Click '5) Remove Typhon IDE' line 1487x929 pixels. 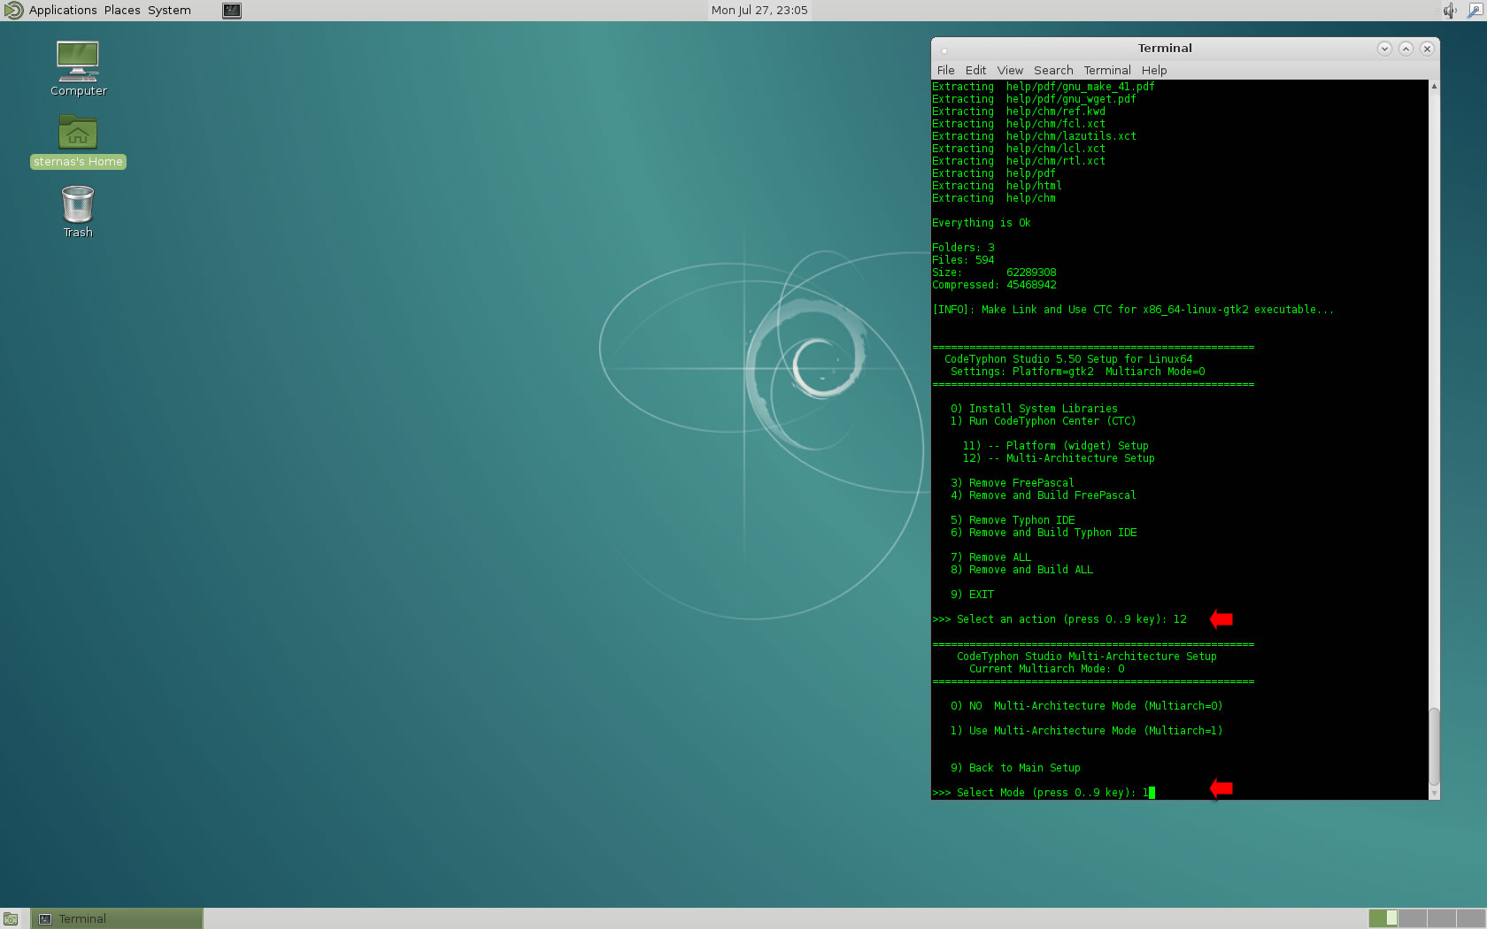click(x=1013, y=520)
